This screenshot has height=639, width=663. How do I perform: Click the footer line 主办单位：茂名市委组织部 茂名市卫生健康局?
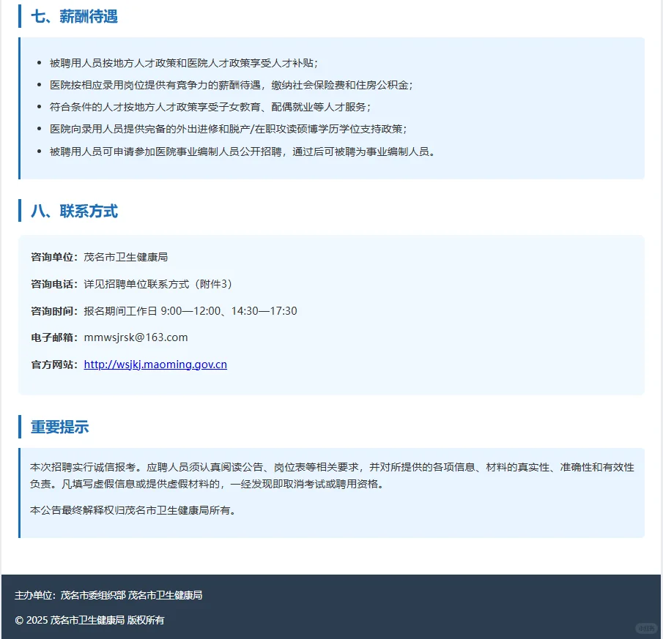[108, 595]
